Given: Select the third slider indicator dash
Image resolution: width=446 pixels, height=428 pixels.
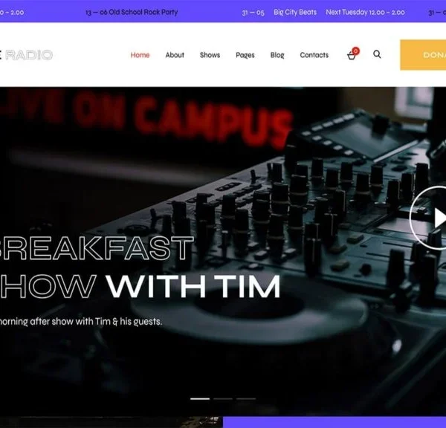Looking at the screenshot, I should 246,399.
